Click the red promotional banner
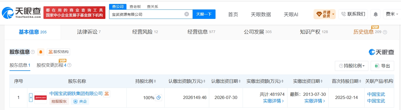The image size is (401, 110). pos(74,13)
